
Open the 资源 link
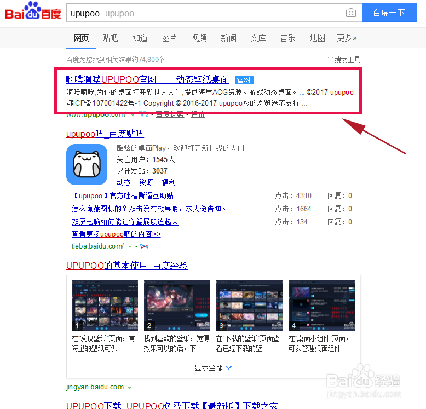pyautogui.click(x=146, y=182)
